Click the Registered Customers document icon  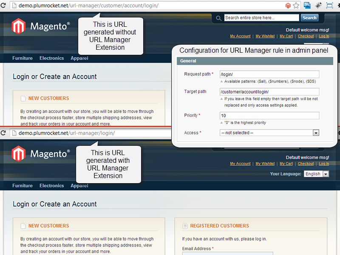(185, 226)
